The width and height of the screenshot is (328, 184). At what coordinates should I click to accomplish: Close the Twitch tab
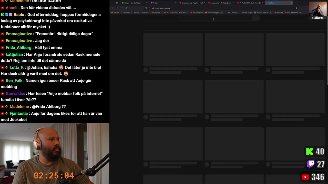tap(176, 3)
